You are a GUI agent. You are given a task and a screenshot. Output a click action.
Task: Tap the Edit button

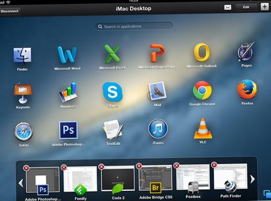pos(246,7)
